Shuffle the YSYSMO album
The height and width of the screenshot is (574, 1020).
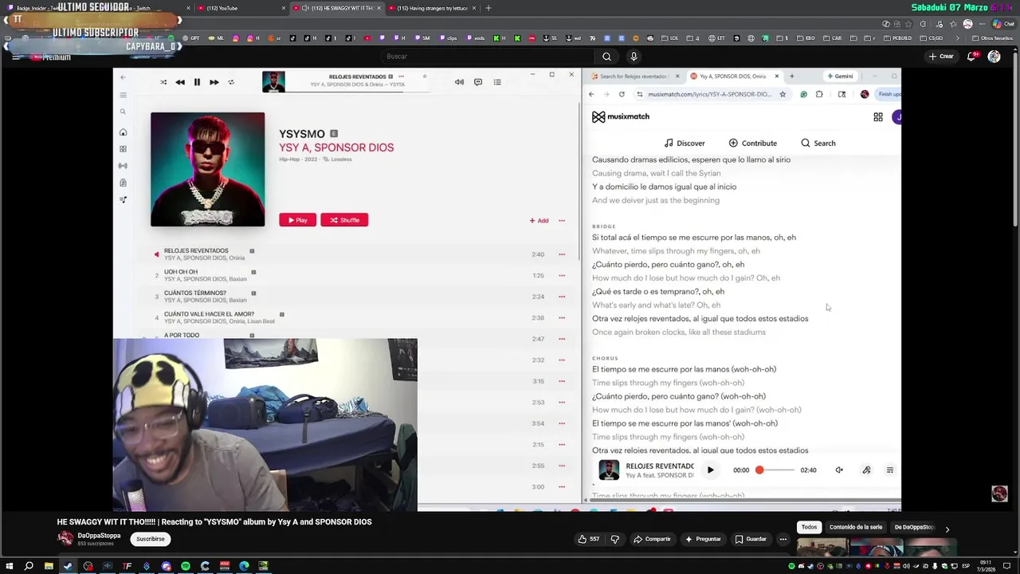click(344, 220)
